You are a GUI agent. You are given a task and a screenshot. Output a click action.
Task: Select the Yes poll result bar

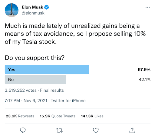47,69
